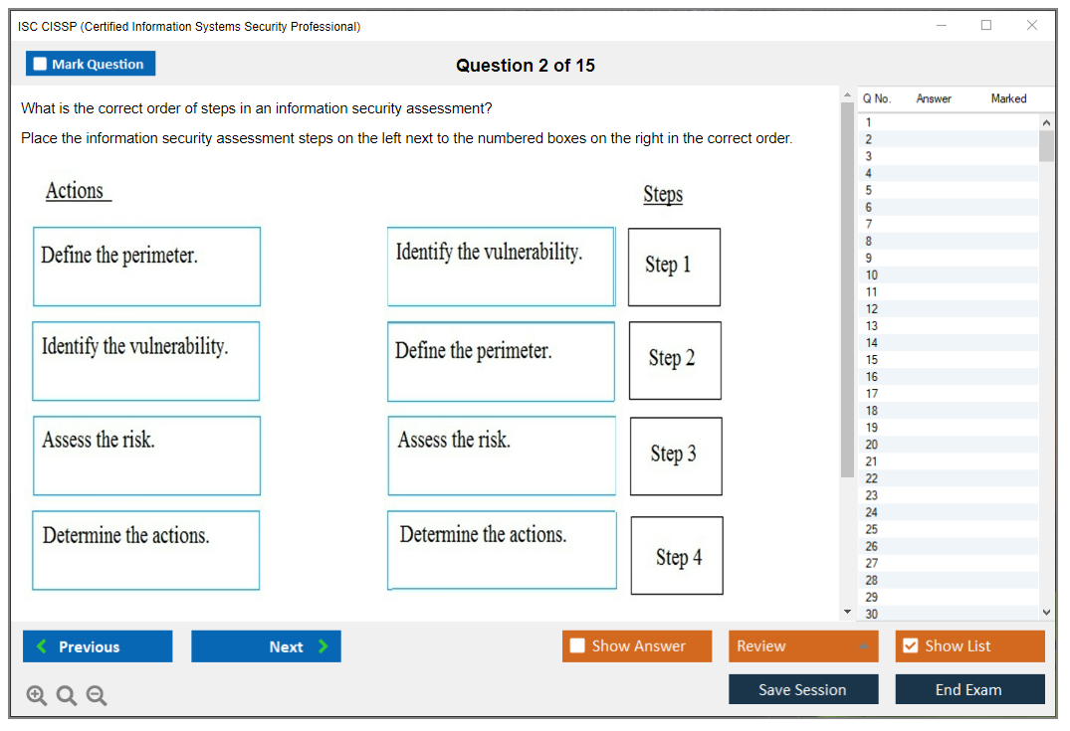The width and height of the screenshot is (1070, 731).
Task: Toggle the Mark Question checkbox
Action: [x=41, y=64]
